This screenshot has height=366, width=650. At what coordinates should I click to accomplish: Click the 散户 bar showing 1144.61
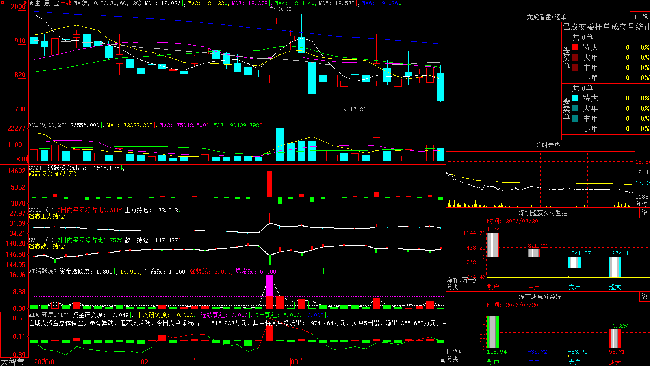493,244
